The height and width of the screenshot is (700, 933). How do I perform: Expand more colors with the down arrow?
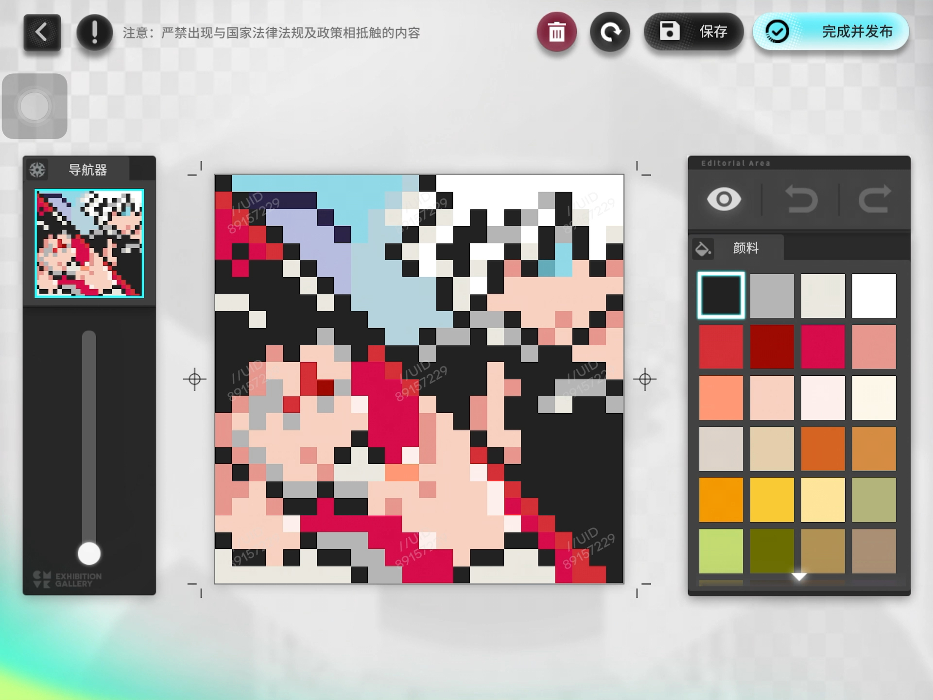[x=799, y=577]
